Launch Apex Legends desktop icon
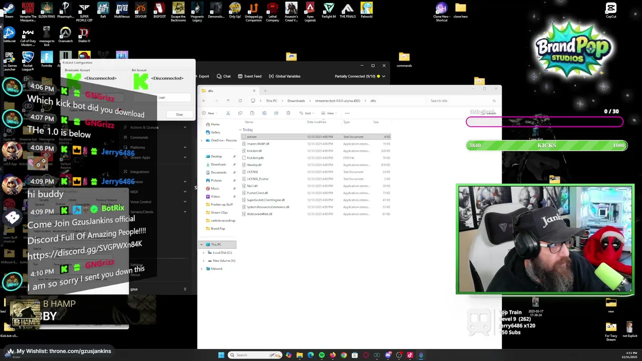 tap(310, 12)
